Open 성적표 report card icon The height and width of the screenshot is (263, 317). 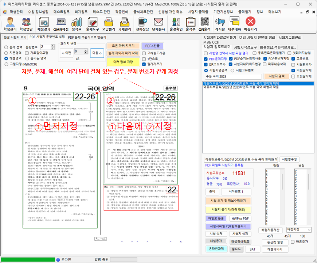point(76,24)
